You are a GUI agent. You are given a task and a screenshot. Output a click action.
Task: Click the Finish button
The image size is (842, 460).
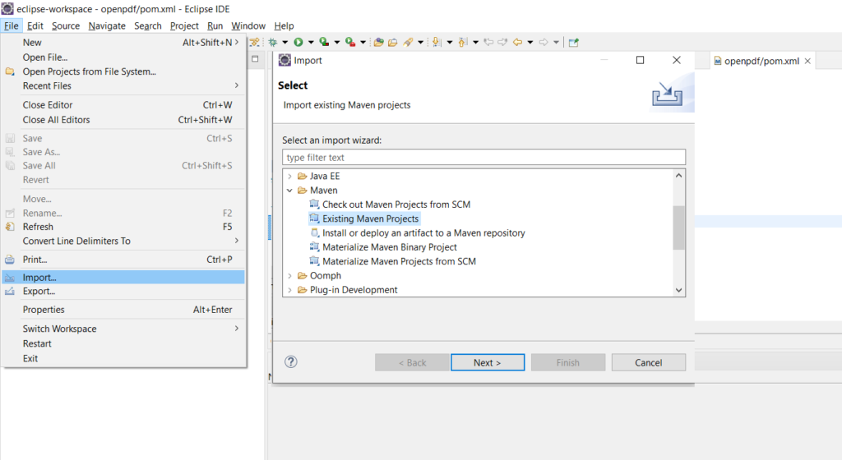coord(568,362)
